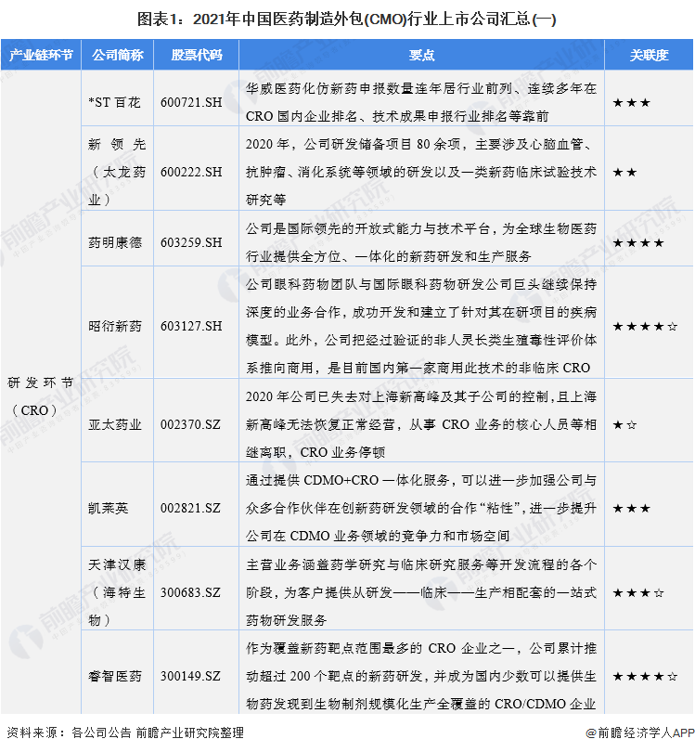Click stock code 600222.SH
This screenshot has width=695, height=752.
(191, 172)
